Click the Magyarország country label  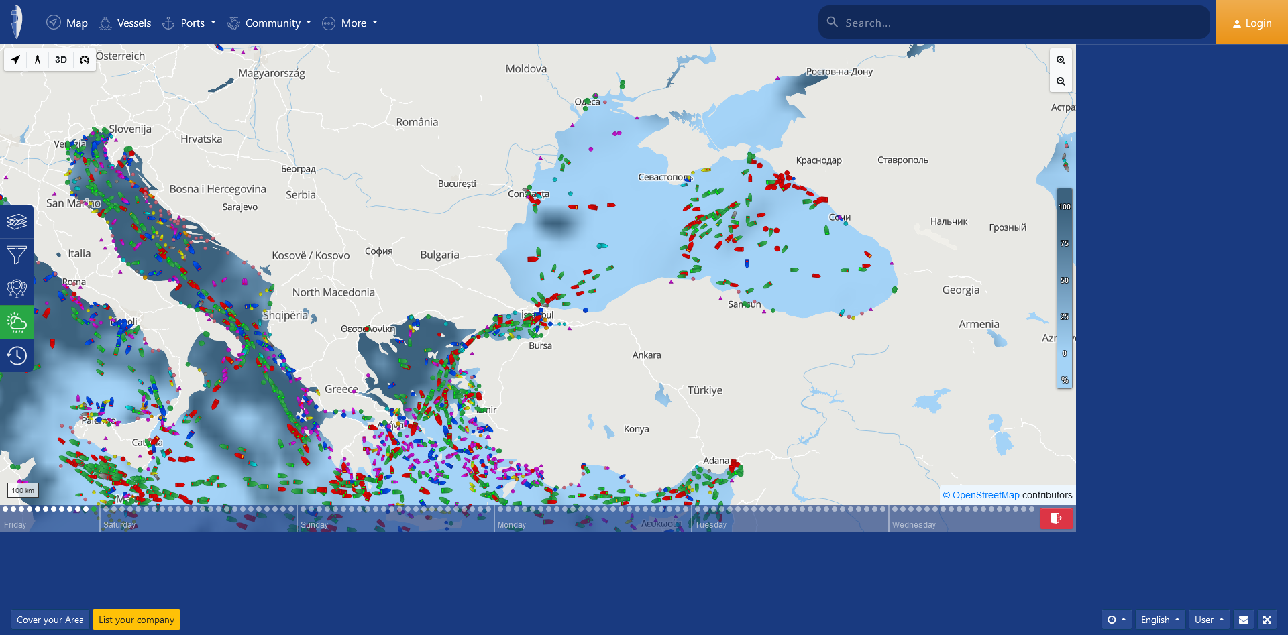click(272, 74)
